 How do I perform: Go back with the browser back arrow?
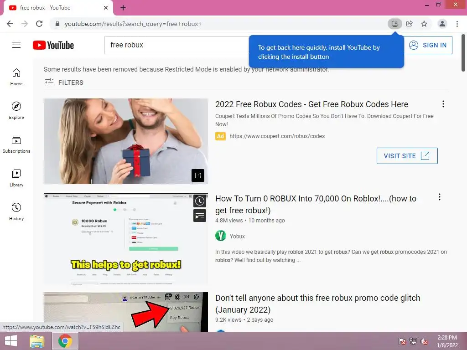coord(10,24)
